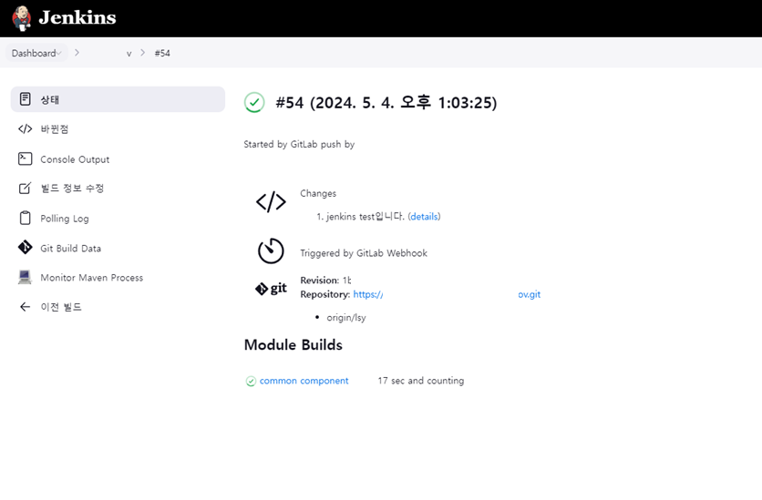Open Polling Log from the sidebar
Screen dimensions: 762x500
click(x=65, y=219)
